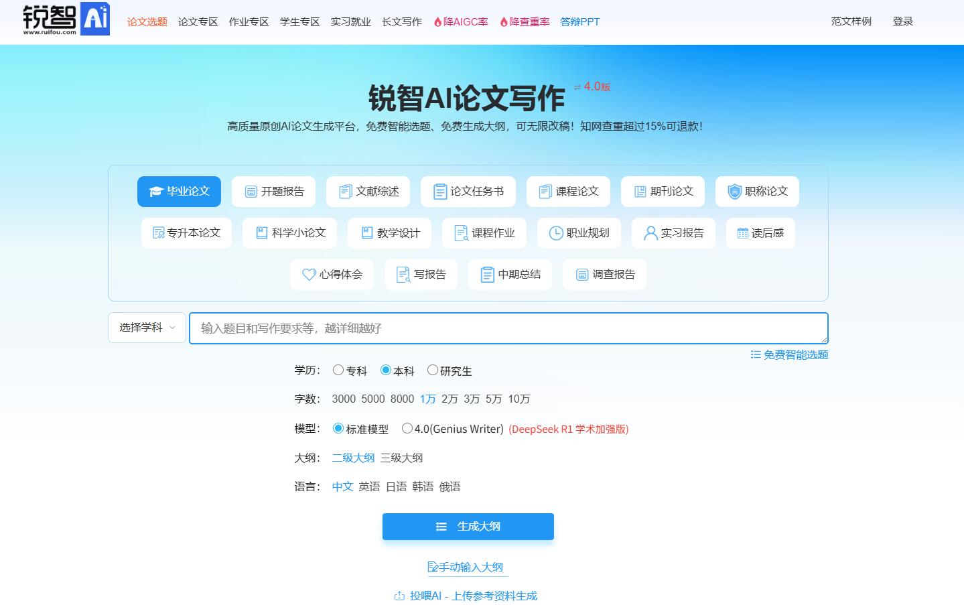Click the 实习报告 person icon
Image resolution: width=964 pixels, height=605 pixels.
click(650, 233)
